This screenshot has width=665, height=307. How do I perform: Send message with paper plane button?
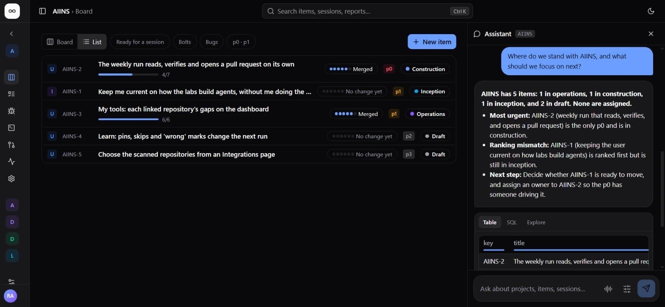tap(646, 289)
